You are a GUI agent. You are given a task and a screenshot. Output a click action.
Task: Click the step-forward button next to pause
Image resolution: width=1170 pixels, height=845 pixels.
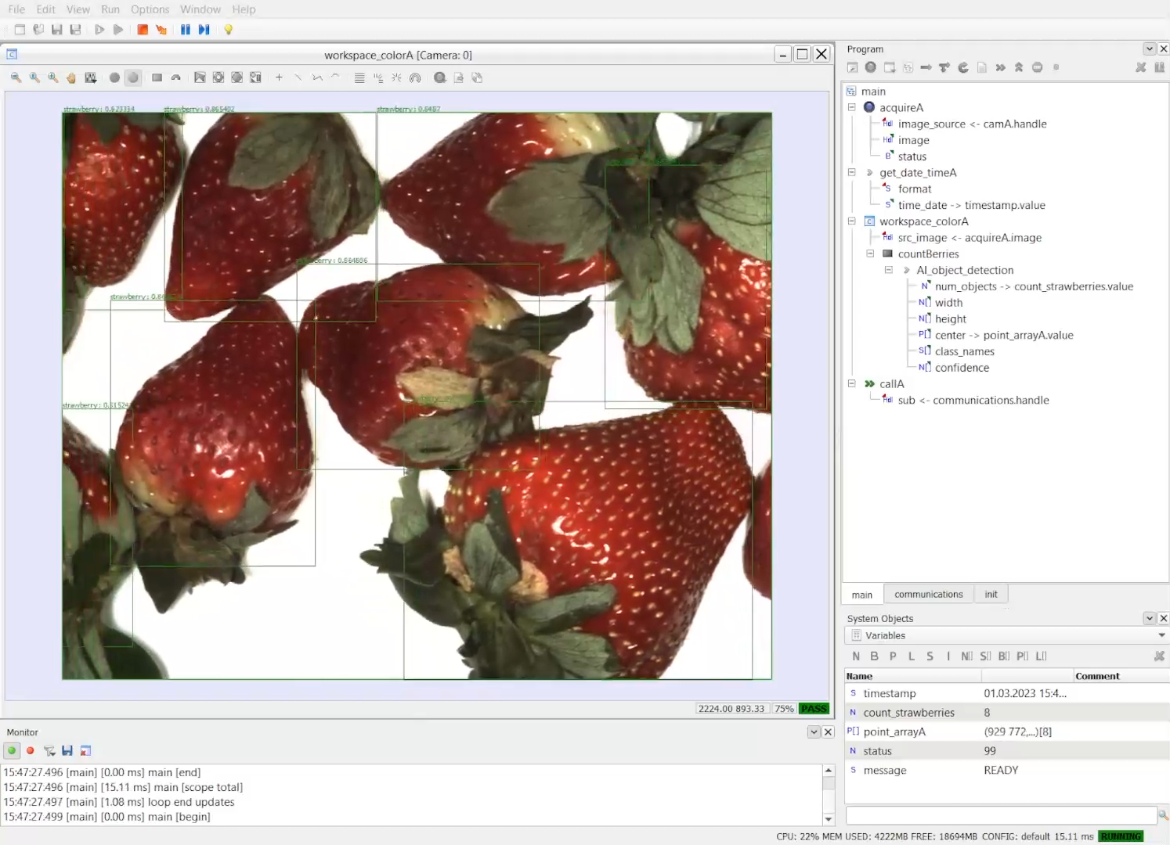pos(204,30)
